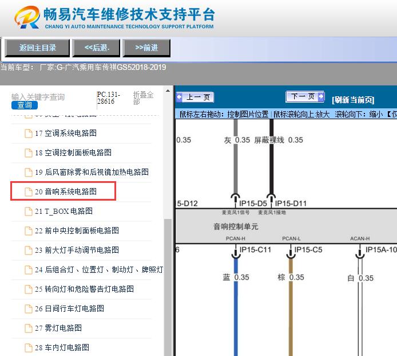This screenshot has height=356, width=397.
Task: Click connector label IP15-D11
Action: 291,204
